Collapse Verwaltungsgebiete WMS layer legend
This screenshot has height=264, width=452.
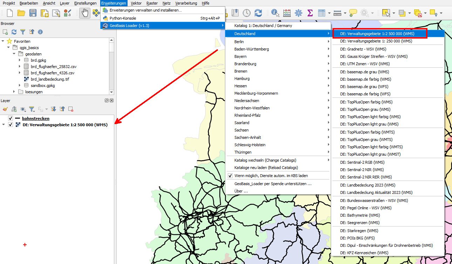pyautogui.click(x=3, y=124)
